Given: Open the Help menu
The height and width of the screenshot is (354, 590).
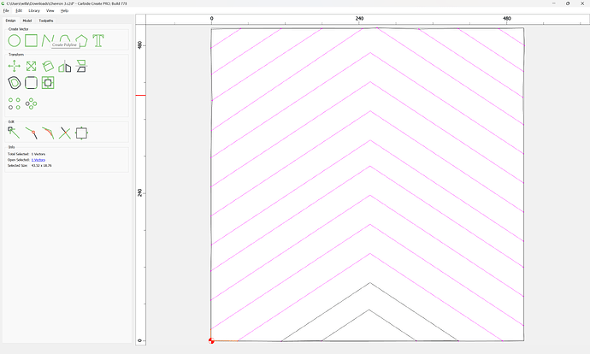Looking at the screenshot, I should (x=65, y=11).
